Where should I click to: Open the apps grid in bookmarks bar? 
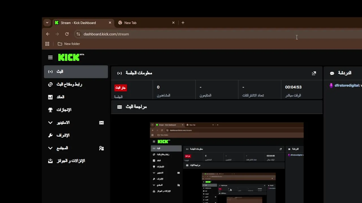[47, 44]
